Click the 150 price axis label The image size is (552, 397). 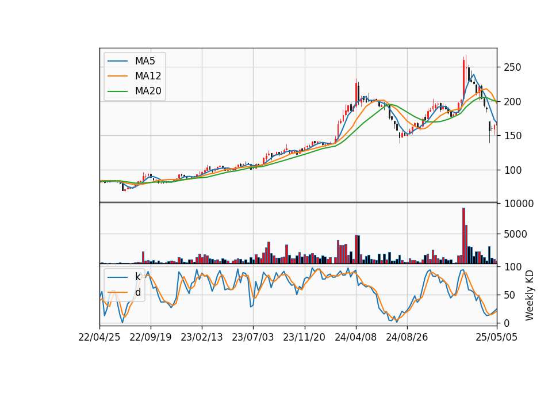click(x=512, y=136)
